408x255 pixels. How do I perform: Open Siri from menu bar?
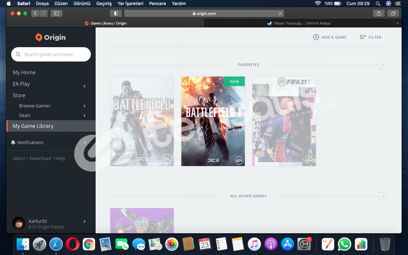388,4
